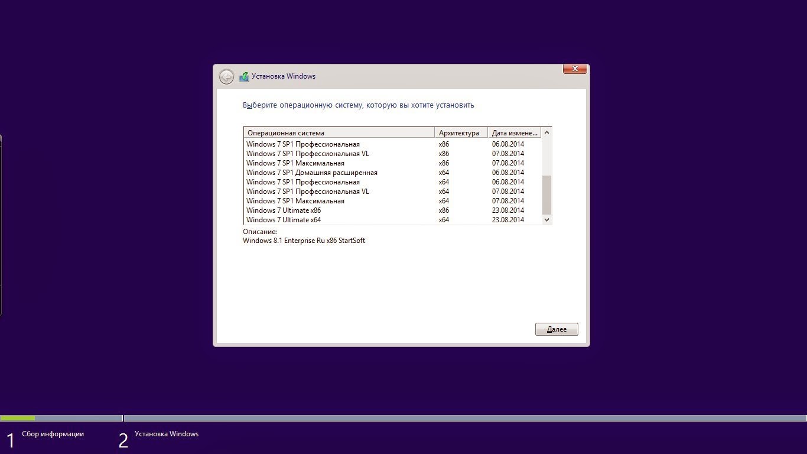Viewport: 807px width, 454px height.
Task: Click the Сбор информации step label
Action: (x=53, y=434)
